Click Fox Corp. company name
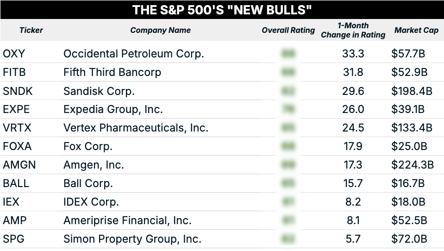Image resolution: width=444 pixels, height=251 pixels. click(88, 146)
